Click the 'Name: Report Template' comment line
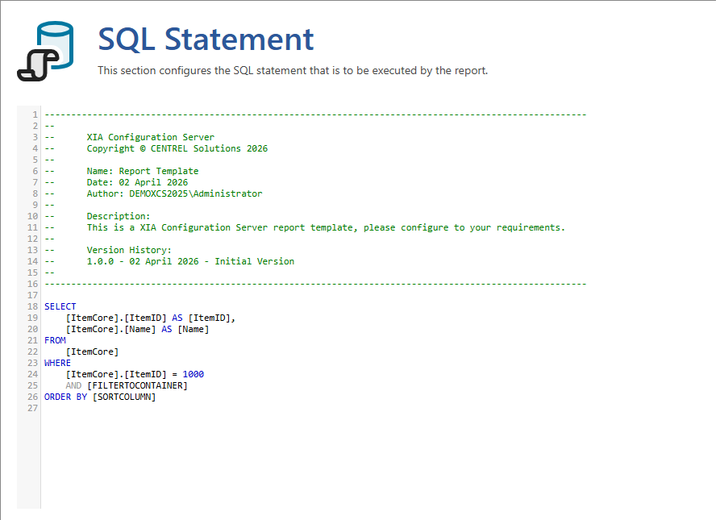The image size is (720, 520). click(x=142, y=171)
